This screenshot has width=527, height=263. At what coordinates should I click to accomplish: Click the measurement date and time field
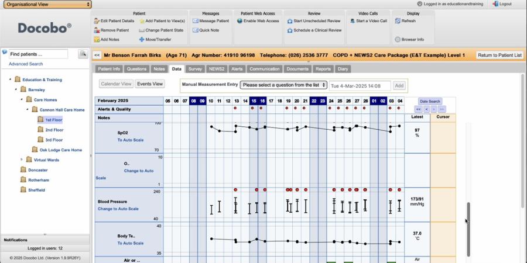point(360,85)
